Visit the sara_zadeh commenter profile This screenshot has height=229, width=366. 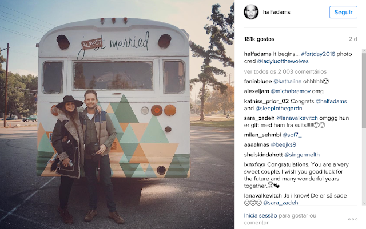tap(259, 118)
